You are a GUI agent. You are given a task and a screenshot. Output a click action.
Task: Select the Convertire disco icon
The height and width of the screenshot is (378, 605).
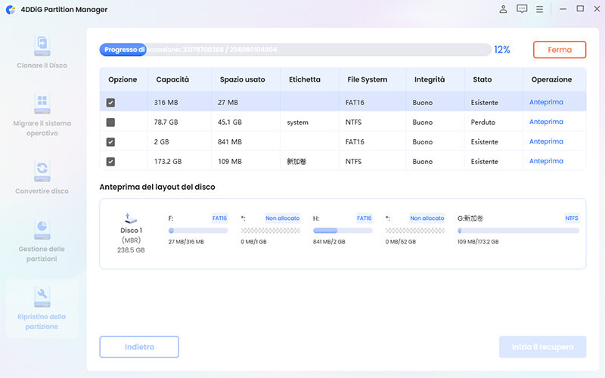[42, 170]
